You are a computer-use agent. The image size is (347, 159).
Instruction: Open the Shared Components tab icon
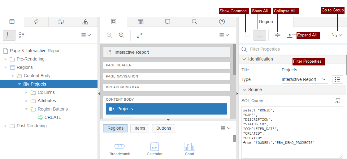click(85, 22)
